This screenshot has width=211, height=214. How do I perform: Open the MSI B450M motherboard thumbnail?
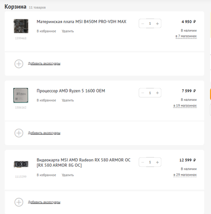(x=21, y=26)
